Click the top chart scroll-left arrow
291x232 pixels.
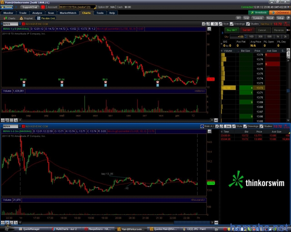point(20,120)
